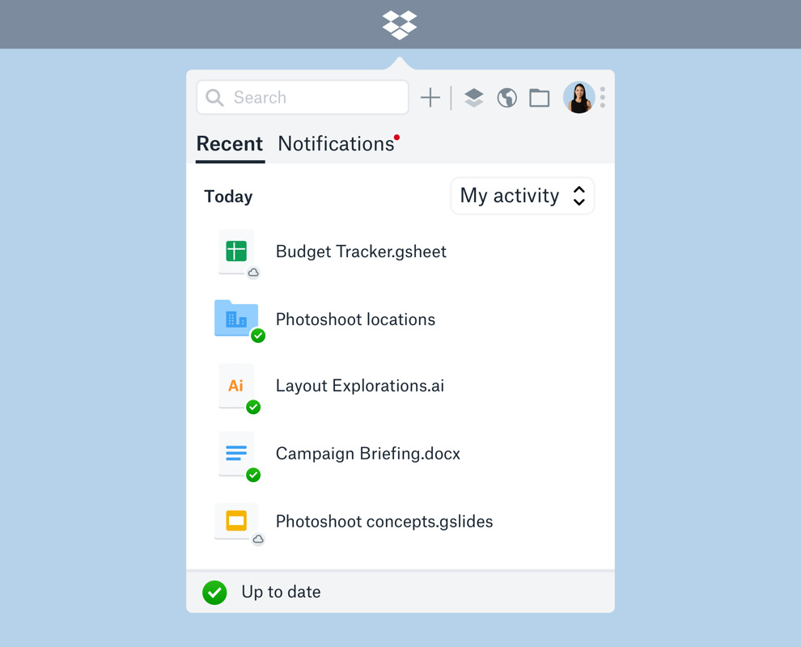
Task: Click the Up to date status text
Action: point(281,592)
